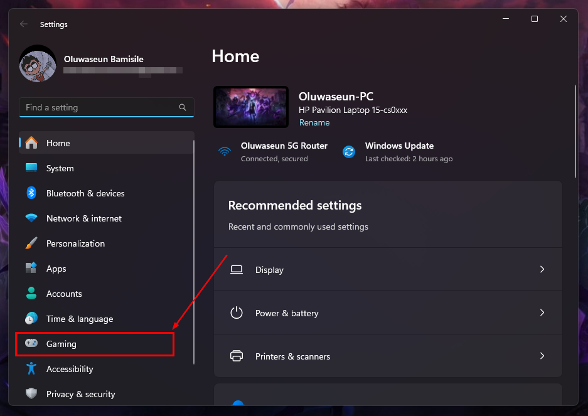Maximize the Settings window
Viewport: 588px width, 416px height.
[535, 19]
